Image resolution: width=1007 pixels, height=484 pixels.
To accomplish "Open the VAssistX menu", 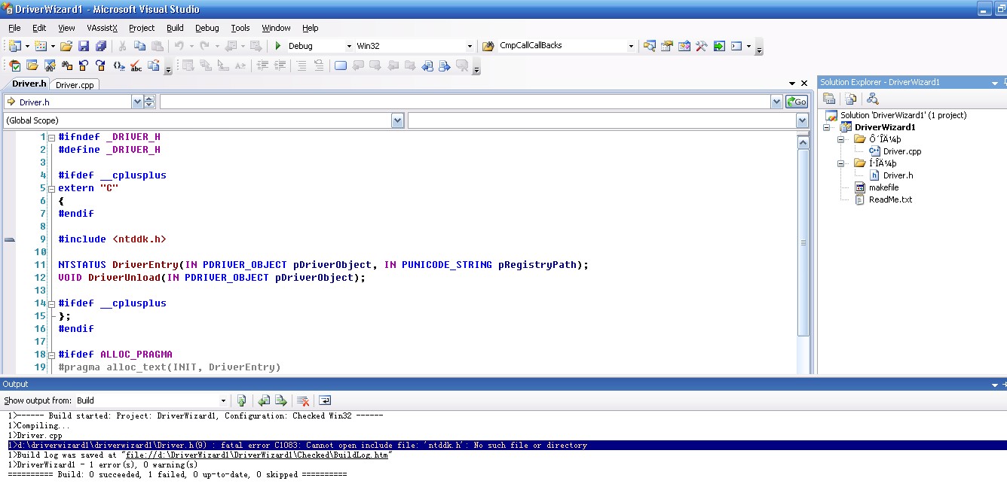I will click(102, 28).
